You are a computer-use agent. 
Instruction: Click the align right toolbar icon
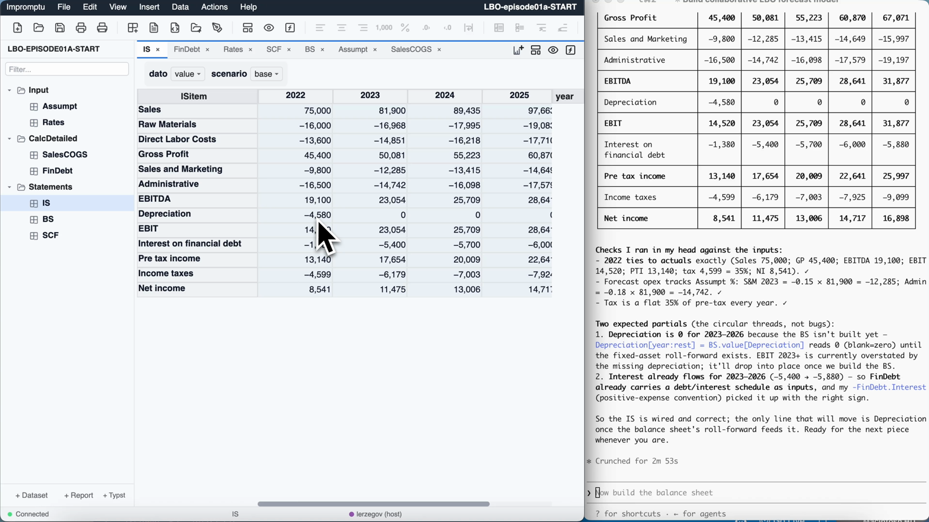coord(363,28)
